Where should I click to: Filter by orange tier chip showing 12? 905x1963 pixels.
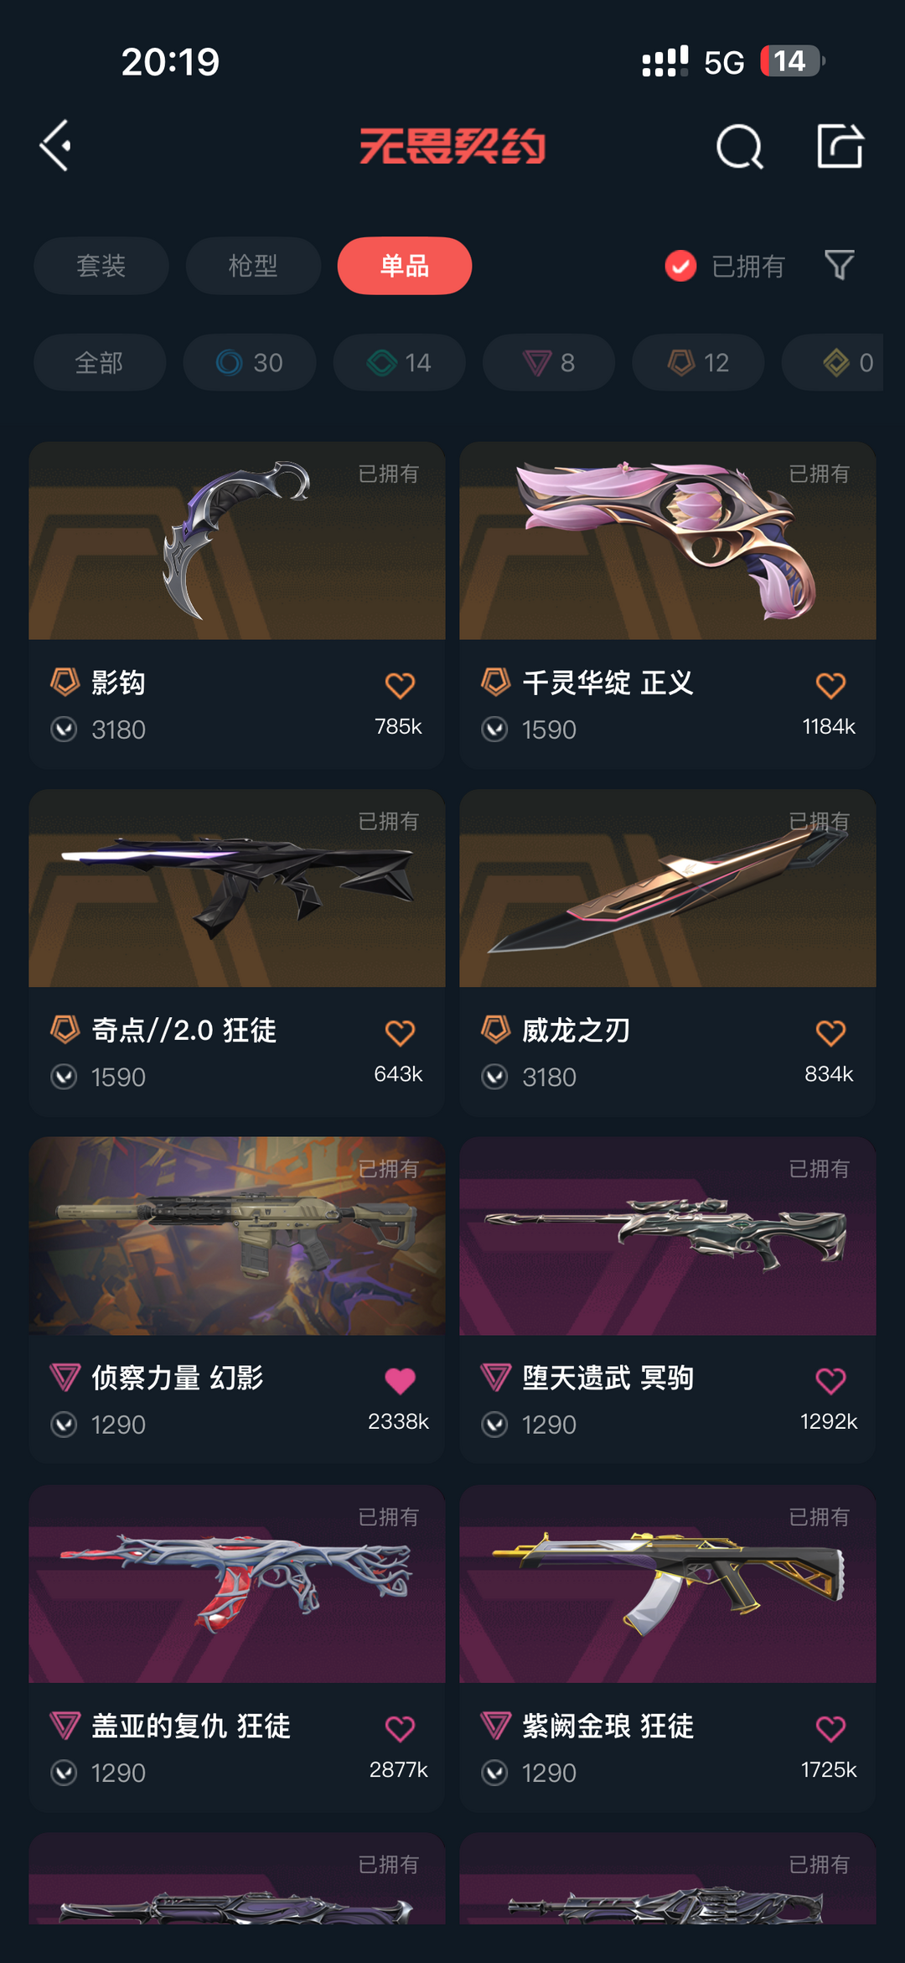point(699,362)
